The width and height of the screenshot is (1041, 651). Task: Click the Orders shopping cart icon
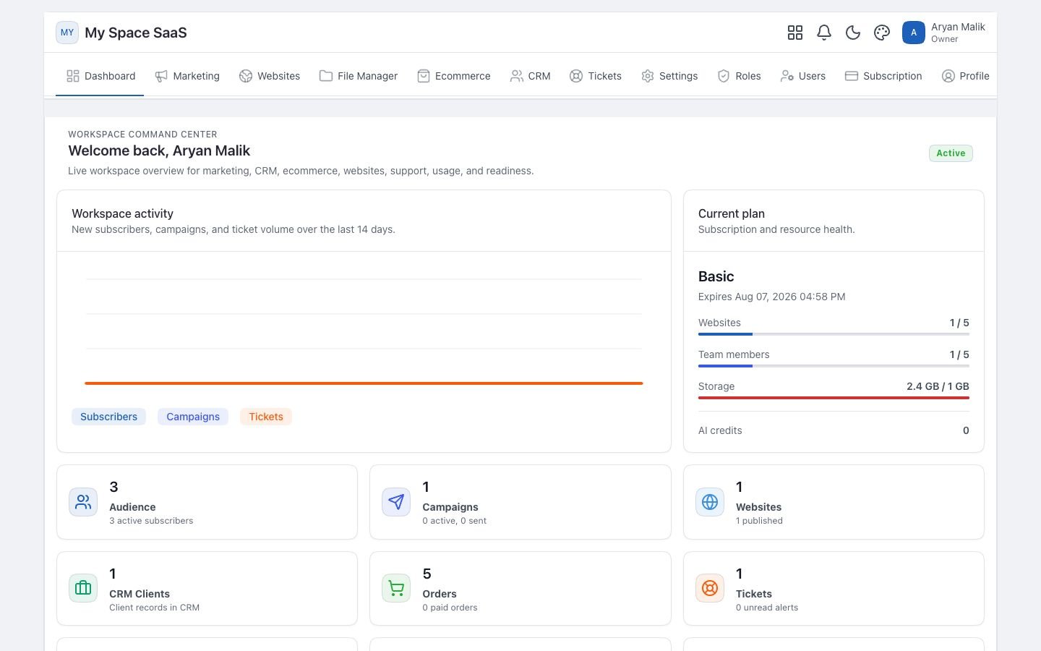coord(396,588)
